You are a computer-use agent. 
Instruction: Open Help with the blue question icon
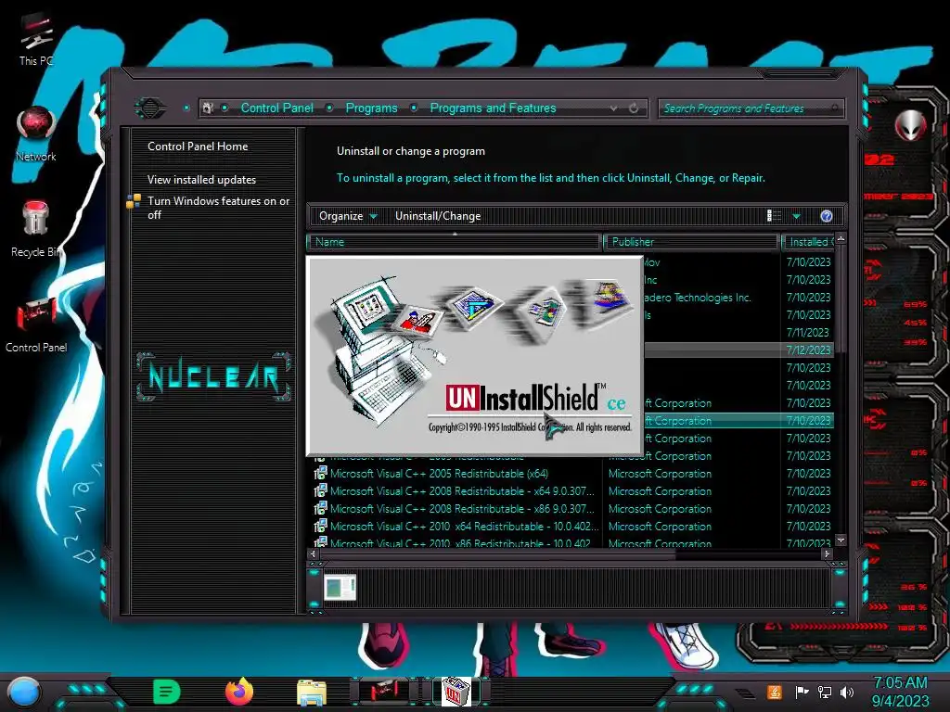(x=827, y=216)
